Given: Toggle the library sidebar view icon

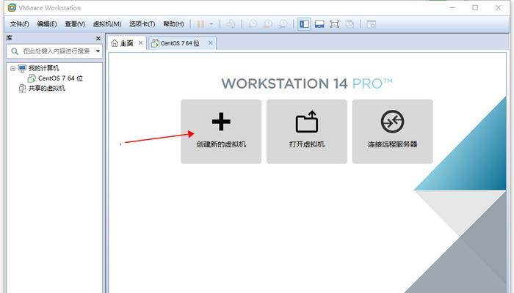Looking at the screenshot, I should click(304, 24).
